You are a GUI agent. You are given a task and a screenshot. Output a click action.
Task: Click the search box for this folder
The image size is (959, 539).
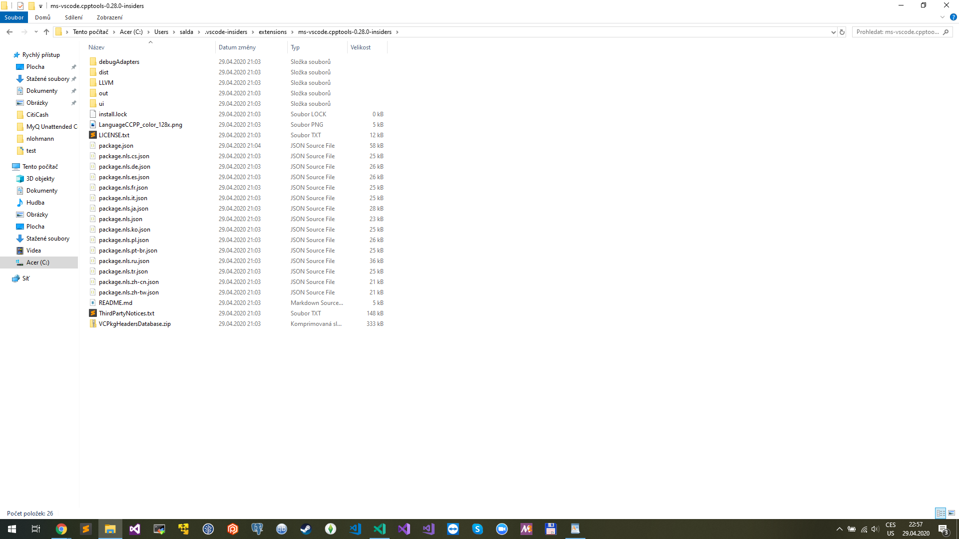click(898, 32)
